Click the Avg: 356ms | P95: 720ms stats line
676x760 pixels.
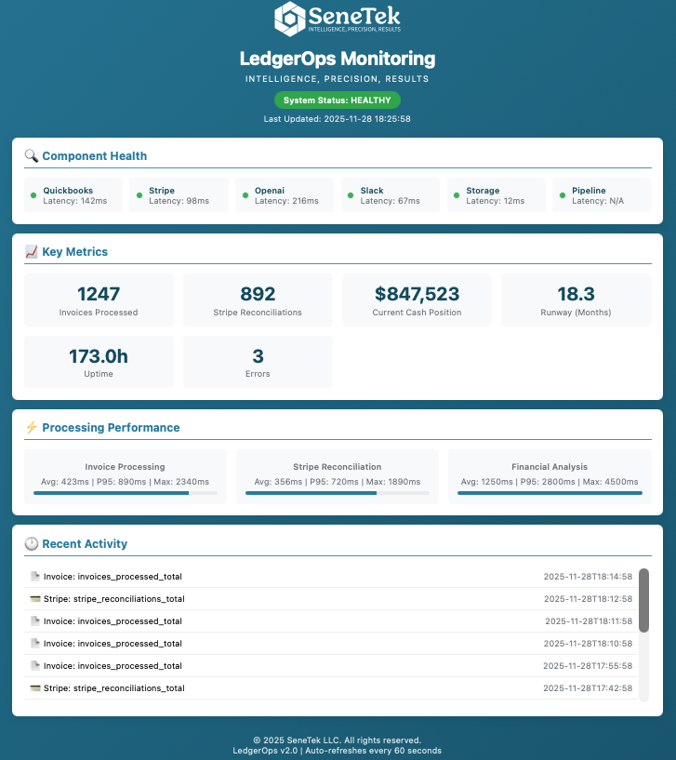[338, 482]
